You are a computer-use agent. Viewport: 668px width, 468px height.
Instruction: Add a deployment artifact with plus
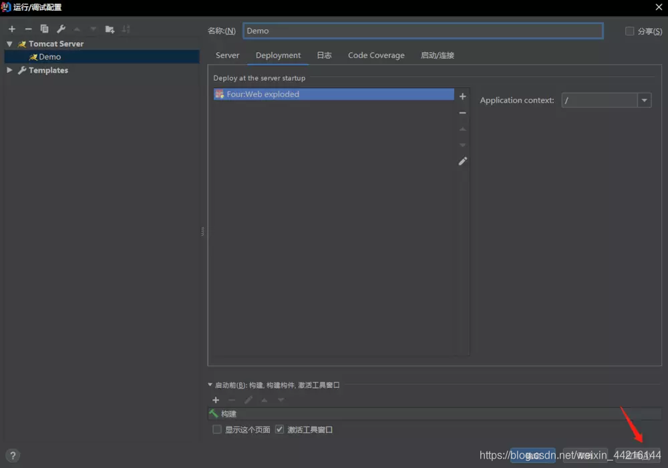pyautogui.click(x=463, y=96)
